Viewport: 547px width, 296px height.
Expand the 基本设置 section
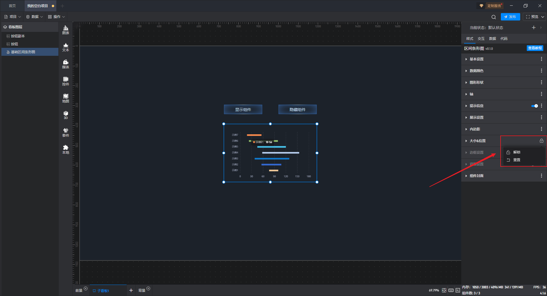point(476,59)
